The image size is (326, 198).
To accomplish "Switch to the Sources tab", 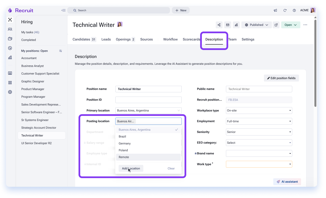I will point(146,39).
